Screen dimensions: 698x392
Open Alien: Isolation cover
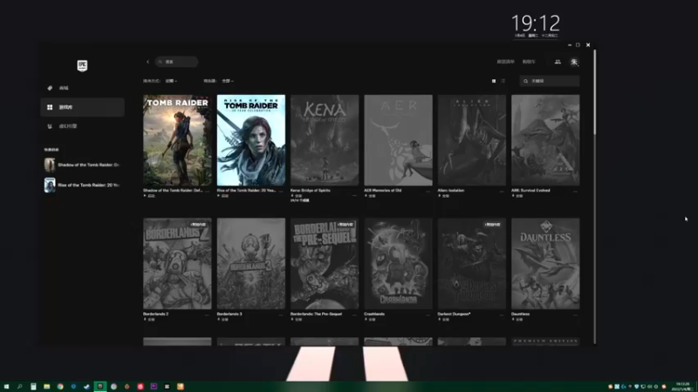point(472,140)
